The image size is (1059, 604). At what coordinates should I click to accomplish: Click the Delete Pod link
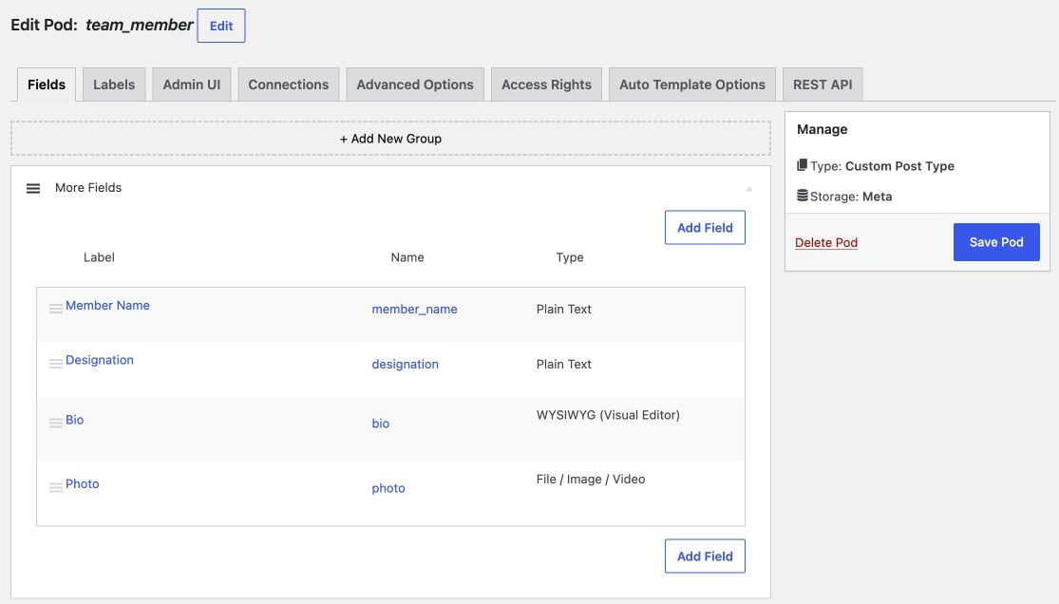click(826, 242)
